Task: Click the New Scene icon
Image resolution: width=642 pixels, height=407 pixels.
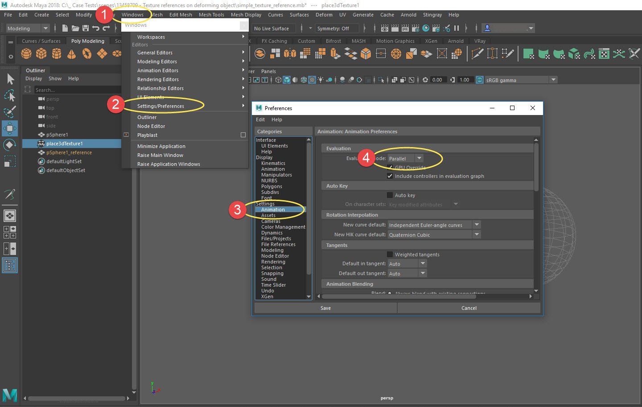Action: tap(65, 28)
